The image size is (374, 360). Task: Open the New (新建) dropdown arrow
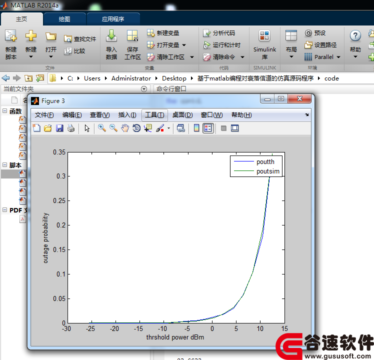[x=31, y=57]
